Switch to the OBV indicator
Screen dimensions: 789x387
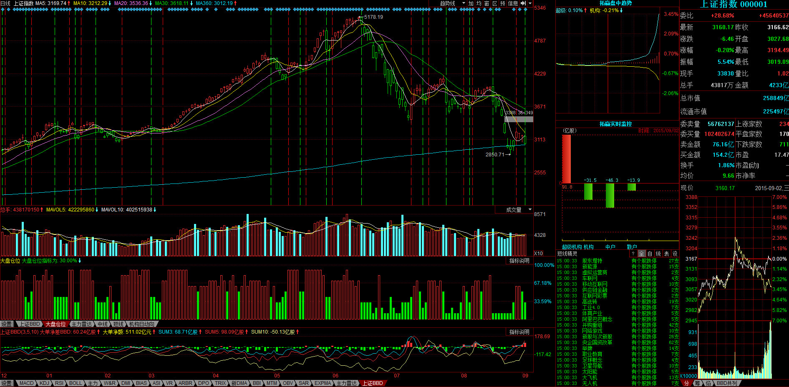point(288,383)
